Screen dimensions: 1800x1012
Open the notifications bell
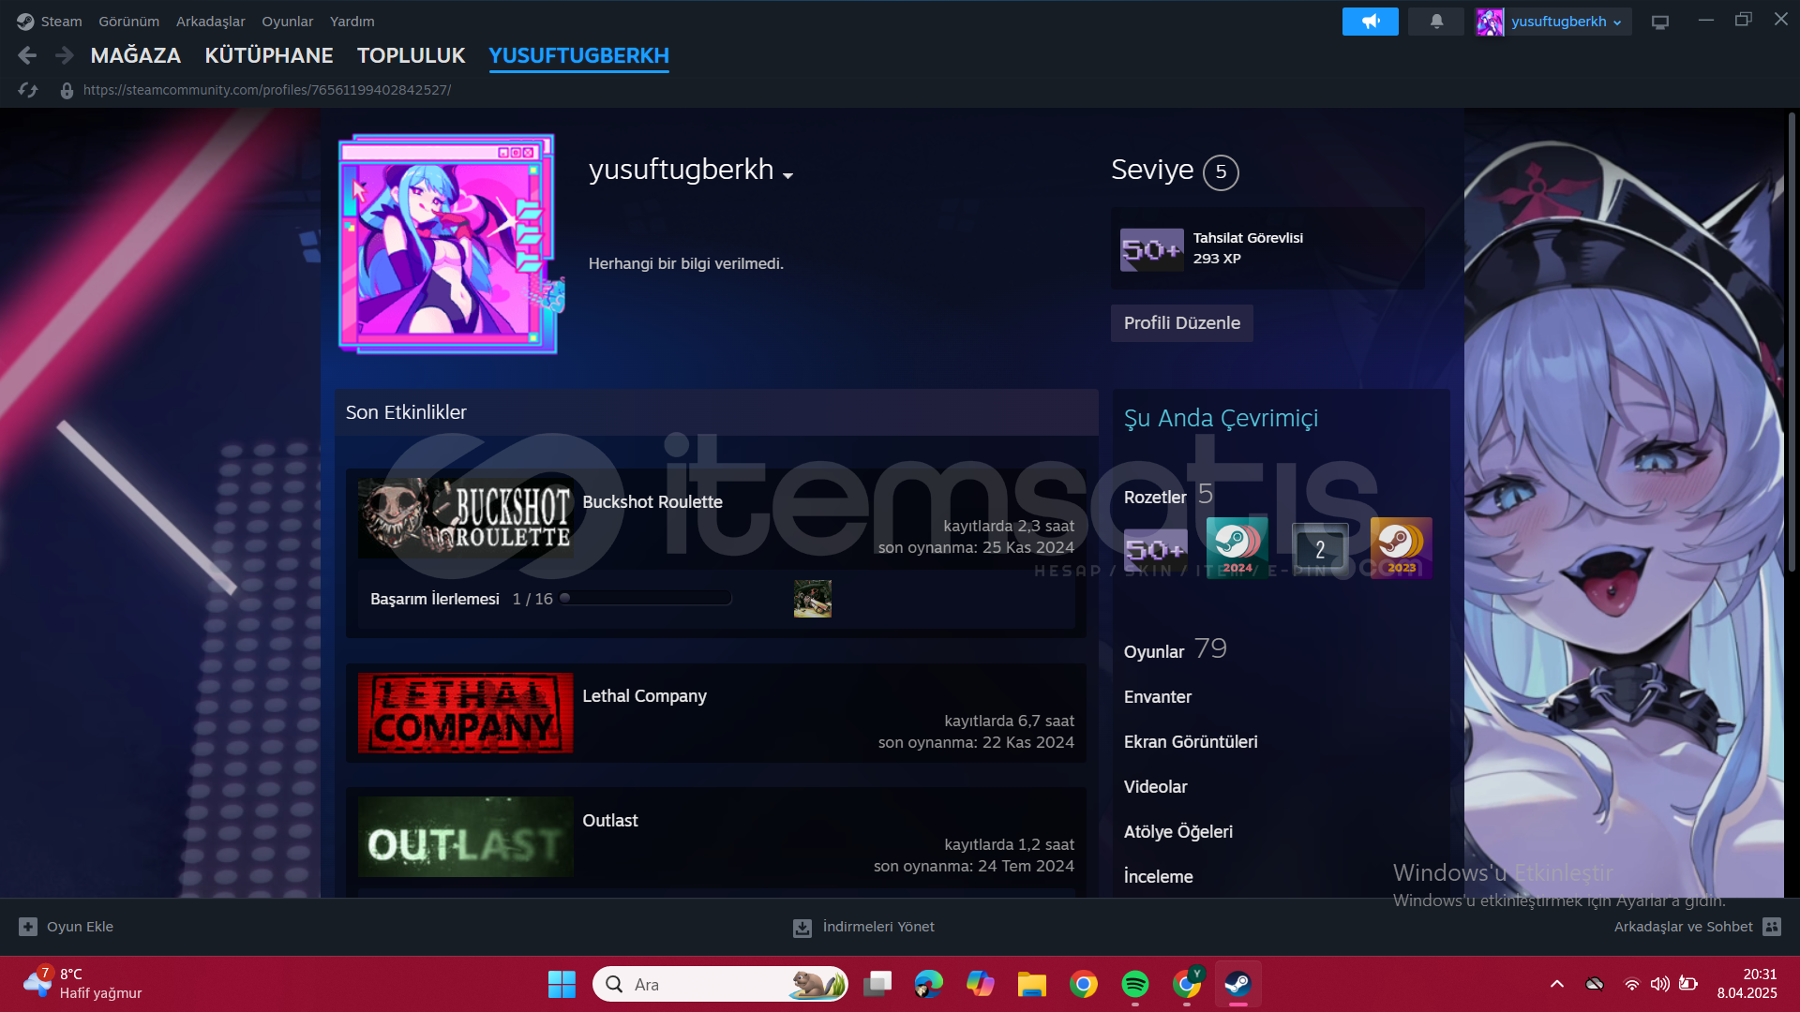click(x=1436, y=22)
